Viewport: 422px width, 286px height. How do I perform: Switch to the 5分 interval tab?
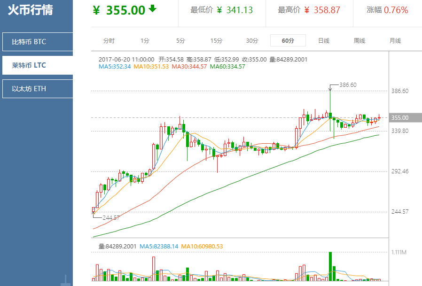tap(180, 41)
